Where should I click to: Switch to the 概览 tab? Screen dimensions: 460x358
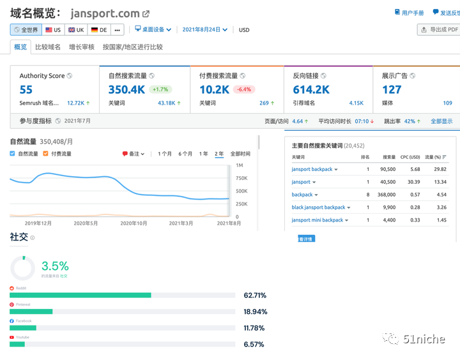20,47
